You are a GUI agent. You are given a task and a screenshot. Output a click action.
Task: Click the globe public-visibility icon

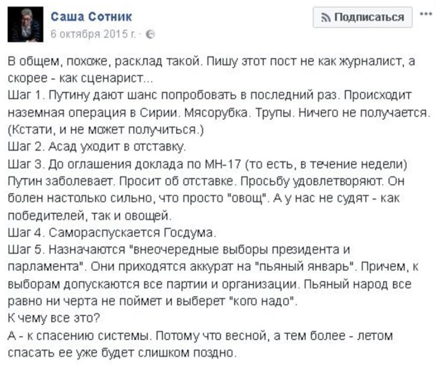coord(150,34)
